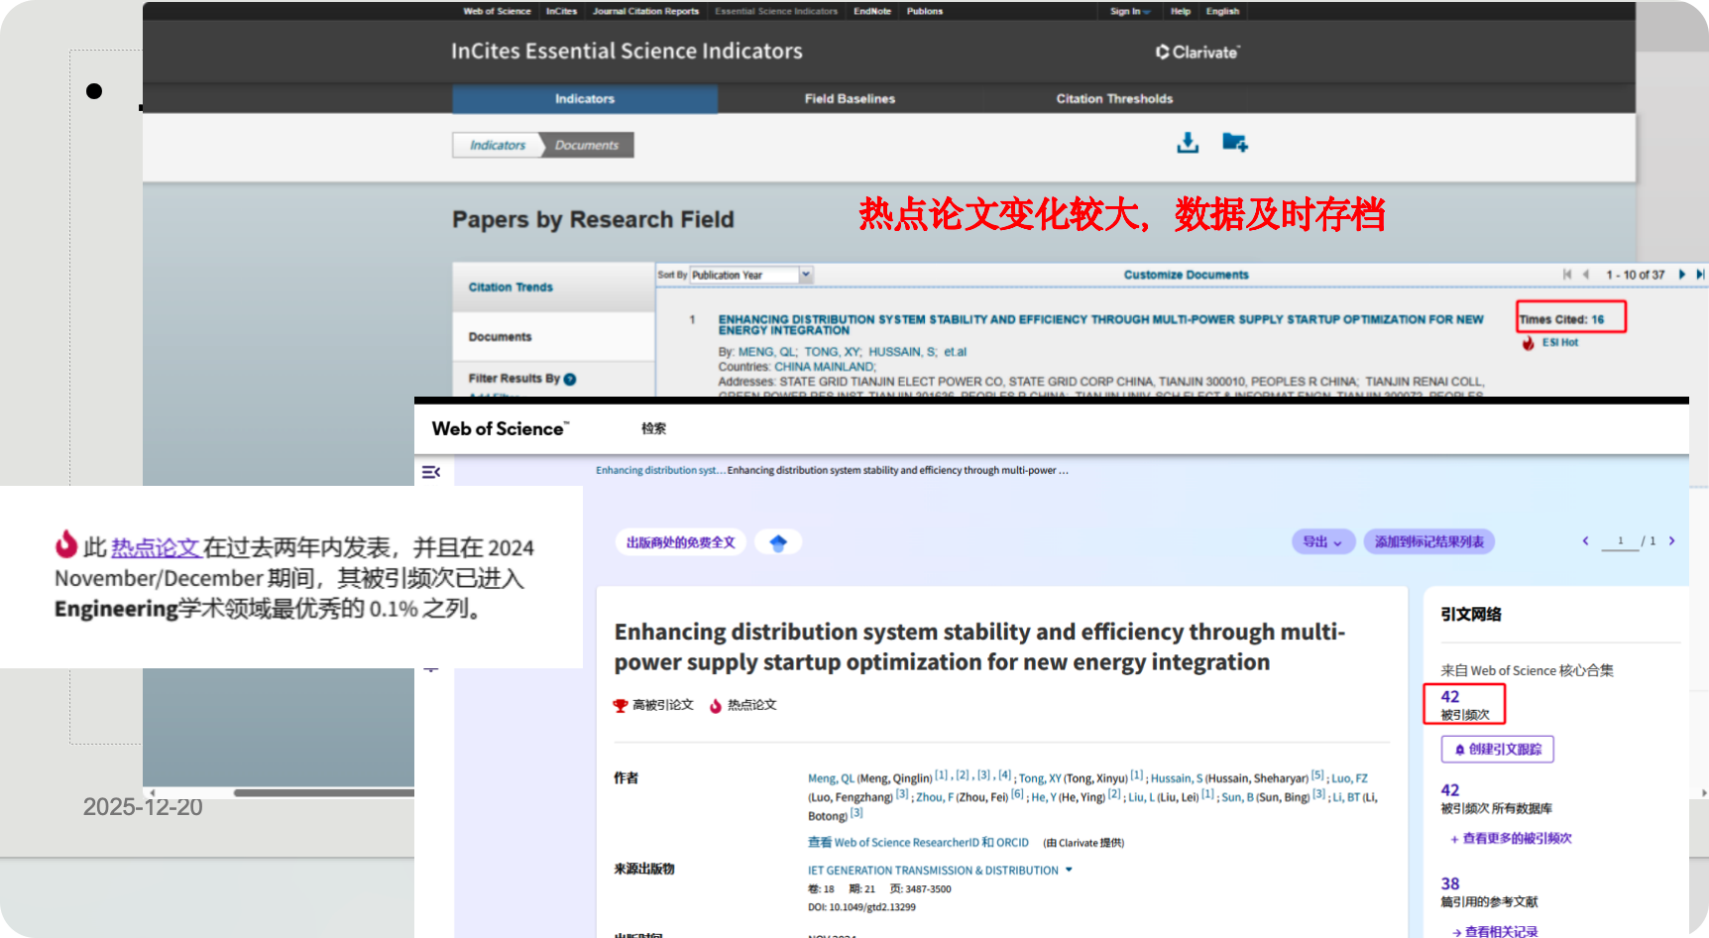Click the blue diamond full-text icon button

point(778,542)
